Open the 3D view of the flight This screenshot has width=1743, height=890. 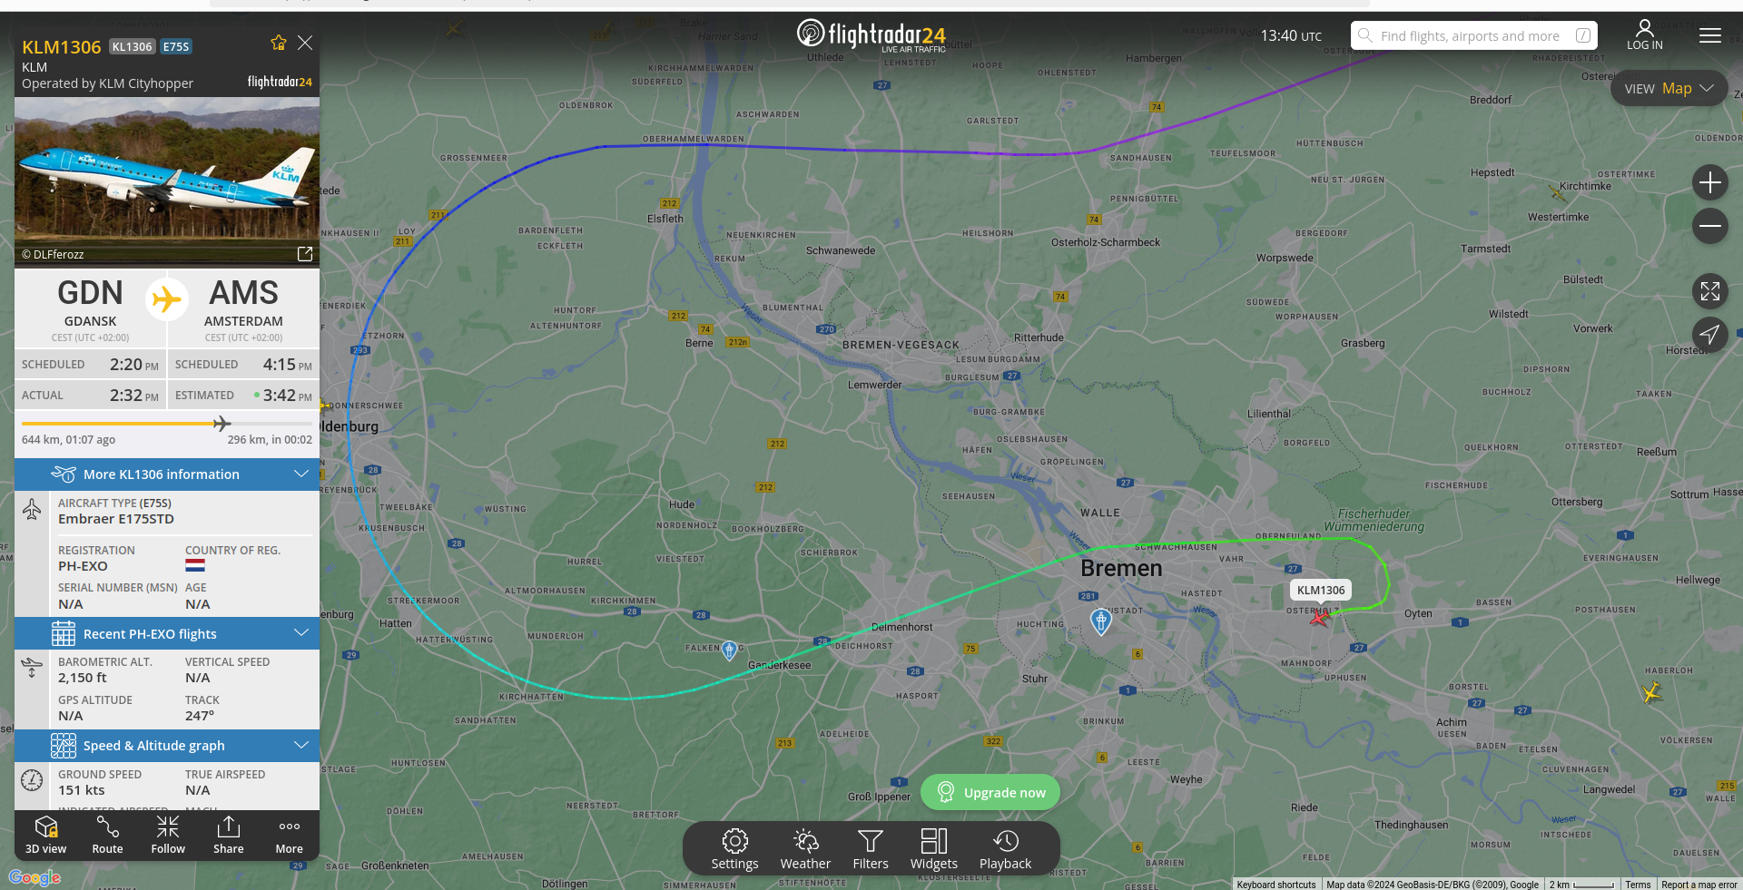coord(45,835)
